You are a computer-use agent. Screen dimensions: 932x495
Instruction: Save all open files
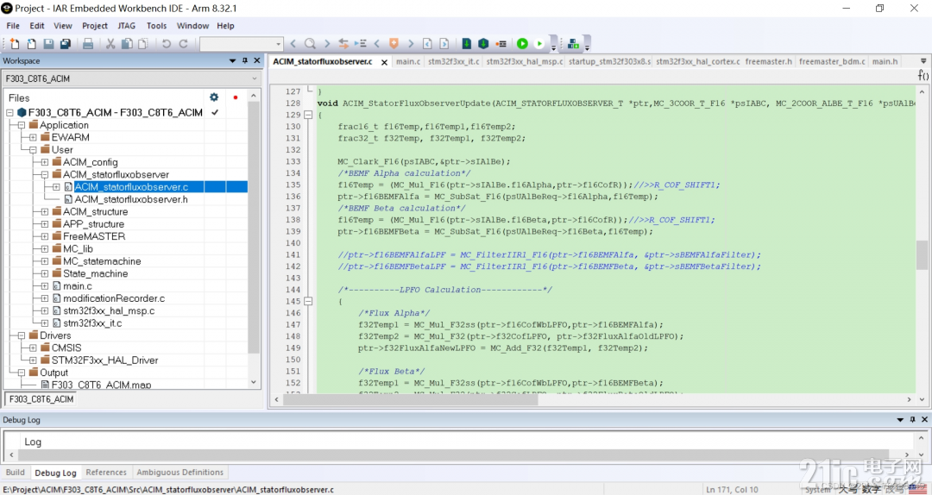(x=66, y=43)
